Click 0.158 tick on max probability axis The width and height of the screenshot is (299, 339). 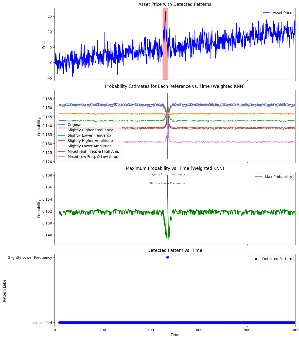(47, 175)
